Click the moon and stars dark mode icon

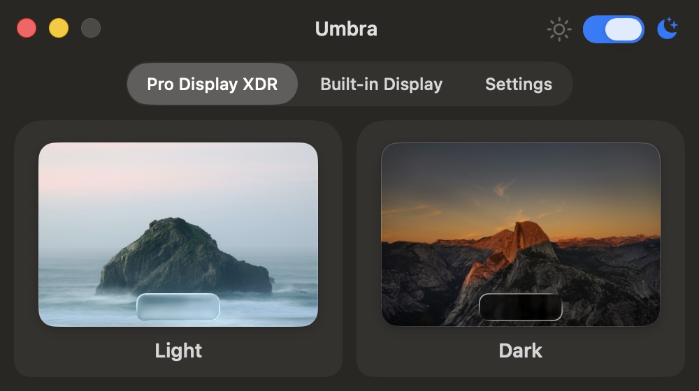(668, 29)
